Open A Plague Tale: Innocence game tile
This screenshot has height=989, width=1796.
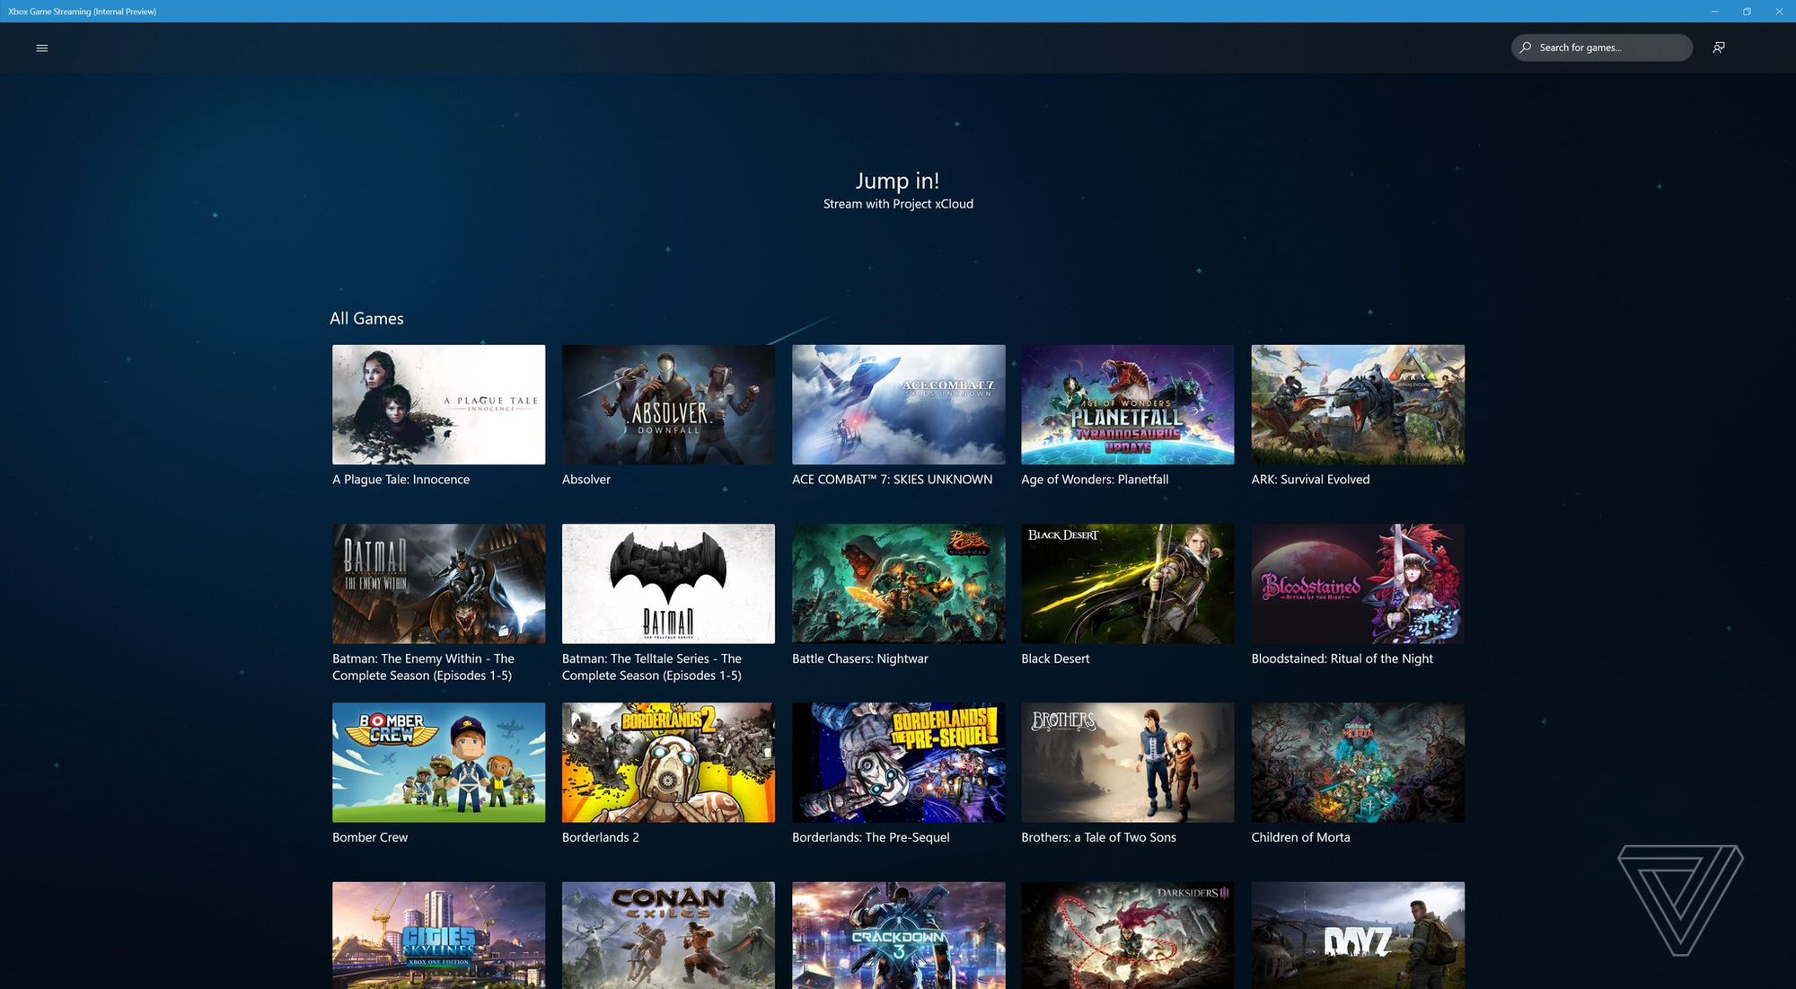438,404
